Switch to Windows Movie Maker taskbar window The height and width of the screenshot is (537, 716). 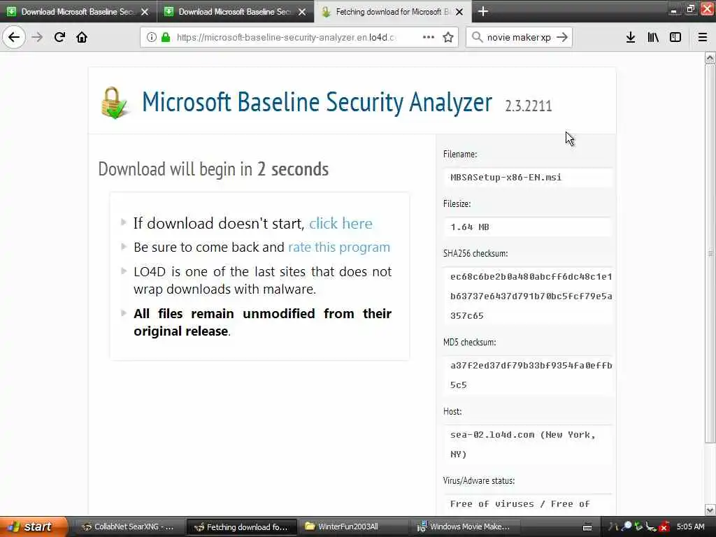coord(465,527)
